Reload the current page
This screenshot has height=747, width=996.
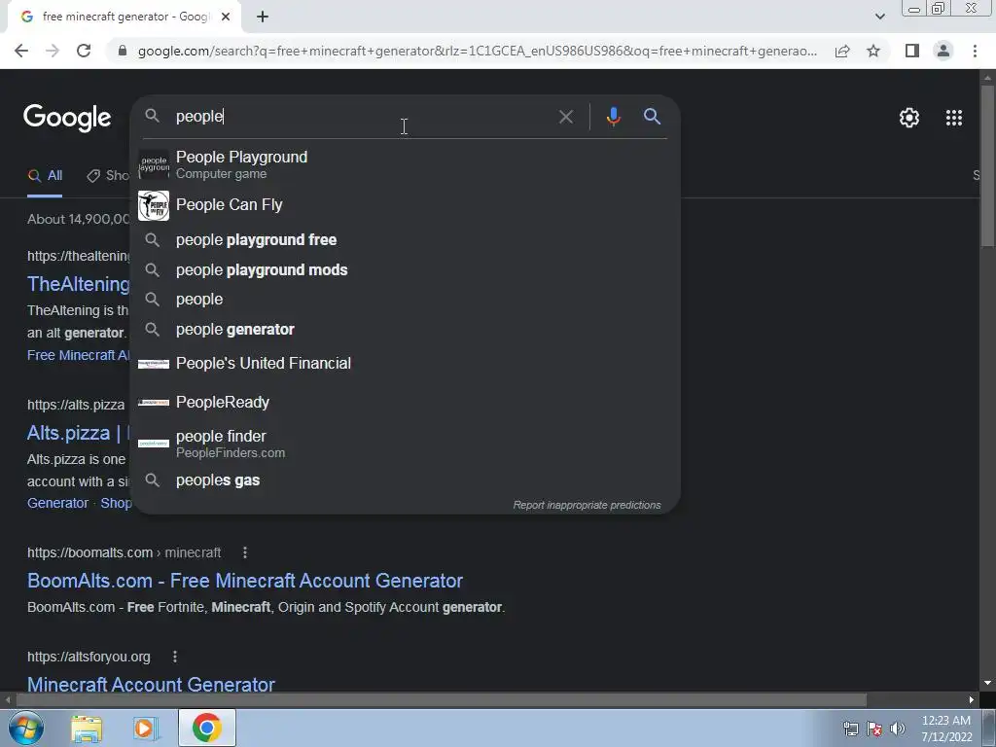click(x=84, y=51)
